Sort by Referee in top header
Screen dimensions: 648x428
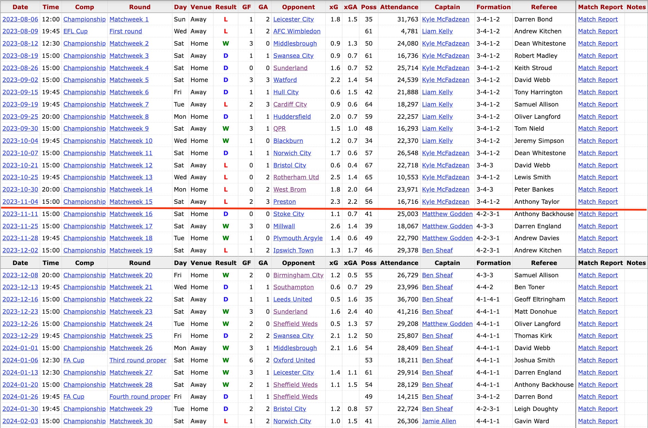544,7
